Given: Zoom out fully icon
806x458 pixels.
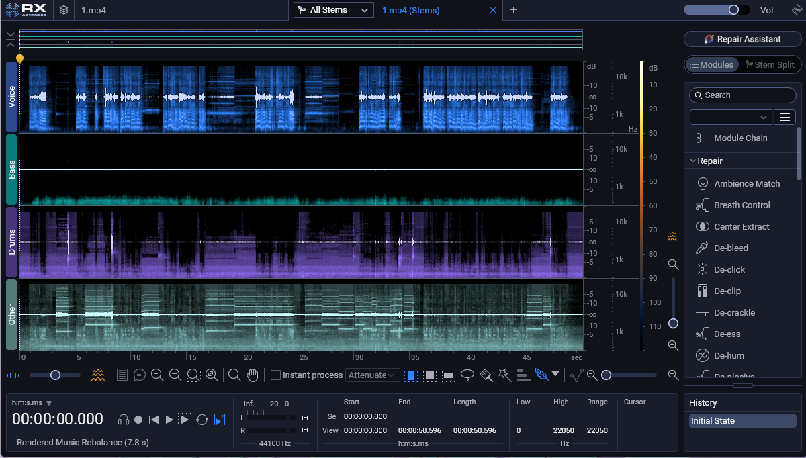Looking at the screenshot, I should coord(212,375).
